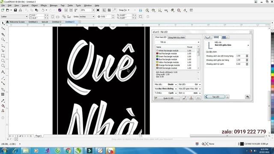
Task: Open the Effects menu
Action: pos(44,6)
